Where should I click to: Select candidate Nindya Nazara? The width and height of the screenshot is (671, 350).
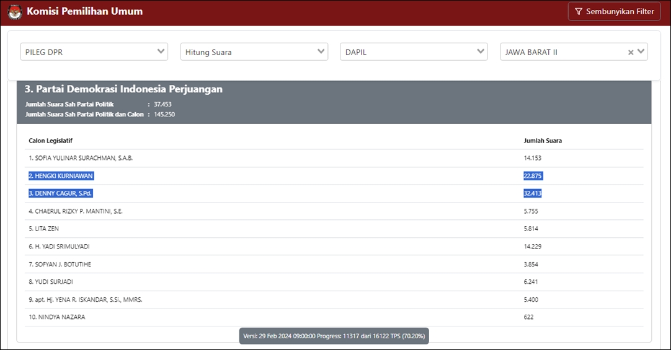point(57,317)
